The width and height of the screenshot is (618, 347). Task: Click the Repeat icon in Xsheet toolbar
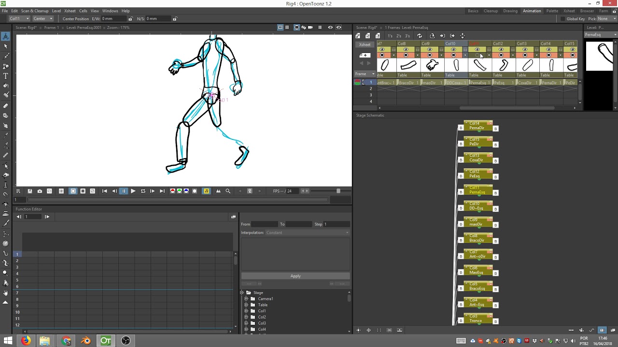(420, 36)
